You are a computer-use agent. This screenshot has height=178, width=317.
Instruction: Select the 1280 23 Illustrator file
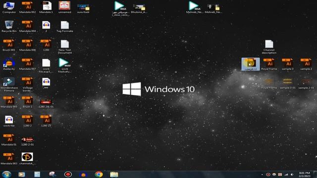point(46,121)
